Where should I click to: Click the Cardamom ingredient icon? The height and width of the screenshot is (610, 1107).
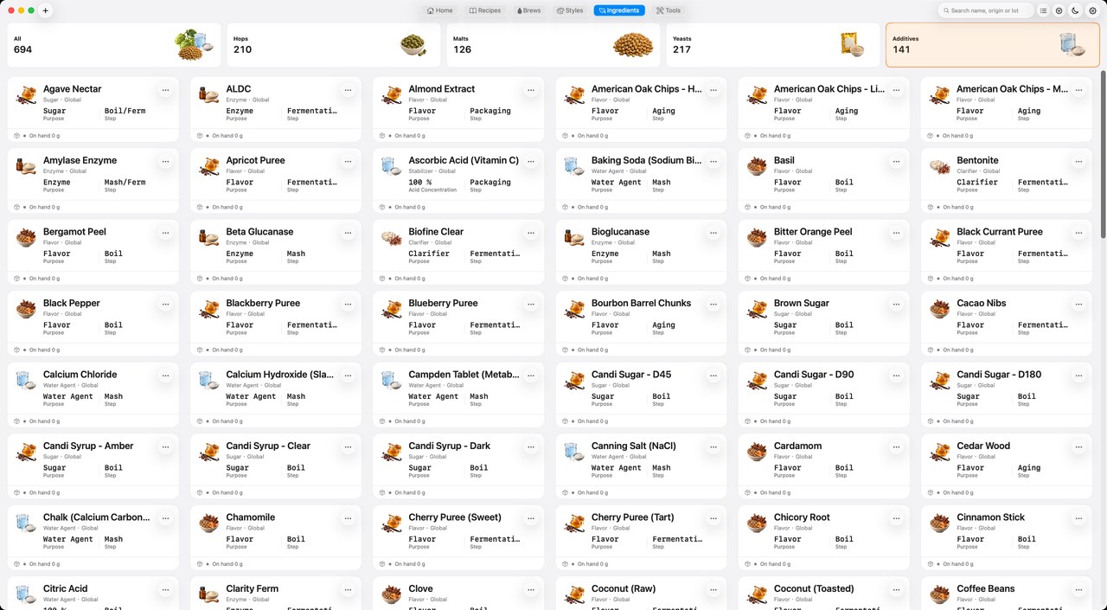757,452
